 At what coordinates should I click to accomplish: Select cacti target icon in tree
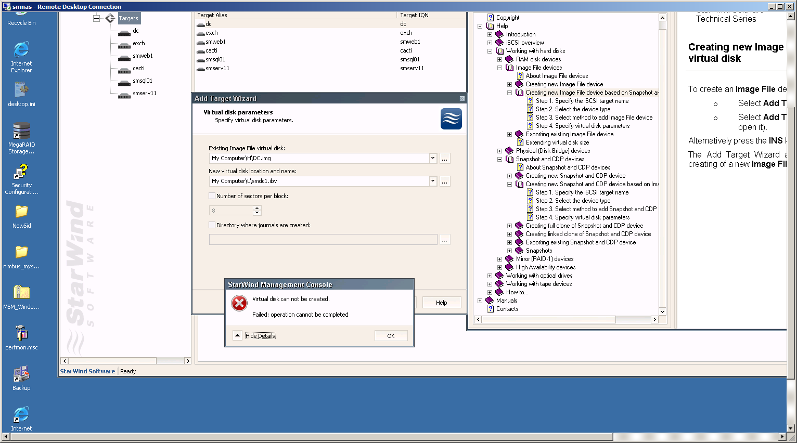click(124, 70)
